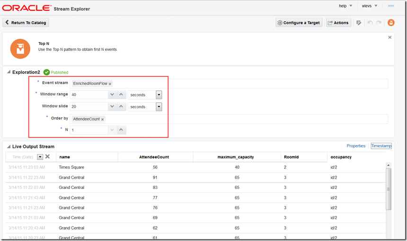Click AttendeeCount value 91
Screen dimensions: 407x241
[155, 178]
